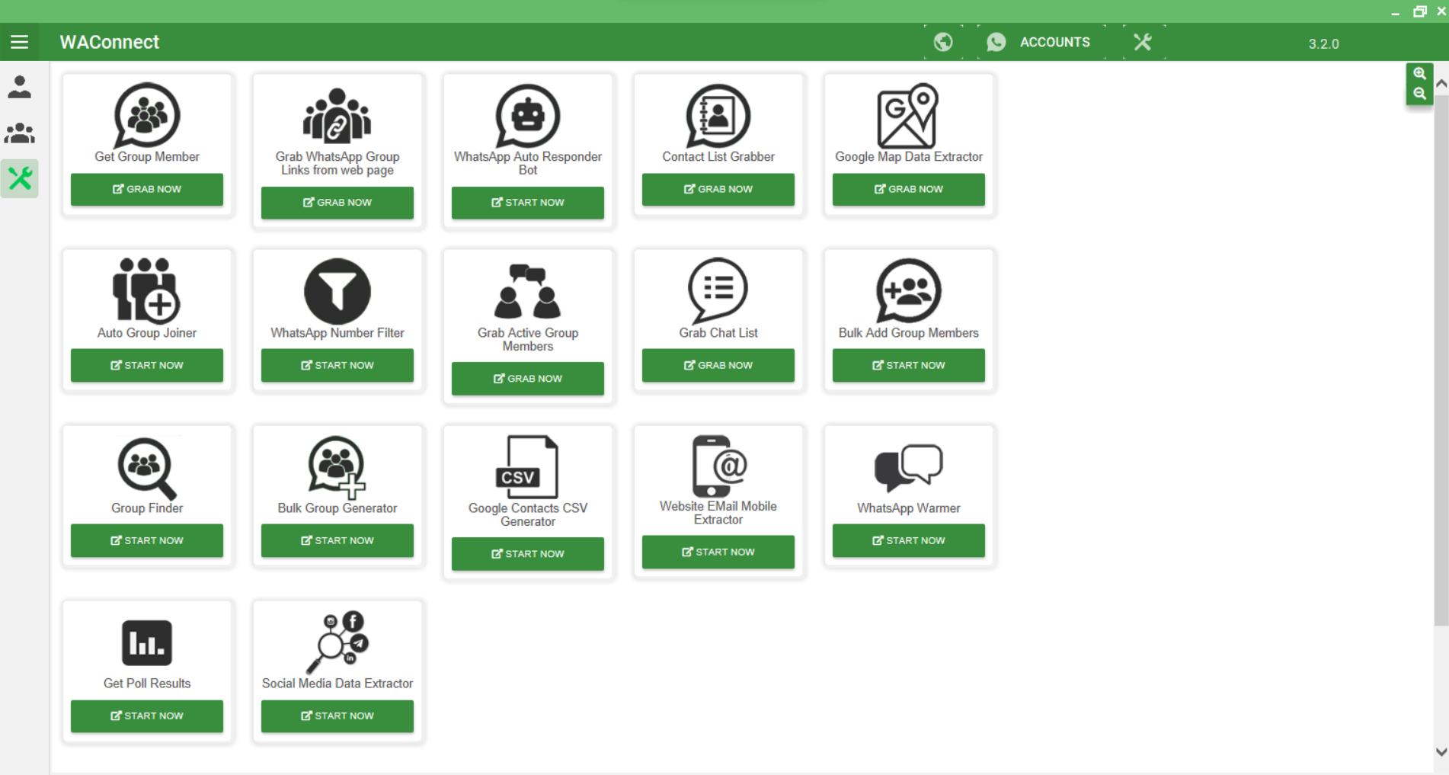
Task: Click the scrollbar down arrow
Action: pyautogui.click(x=1441, y=751)
